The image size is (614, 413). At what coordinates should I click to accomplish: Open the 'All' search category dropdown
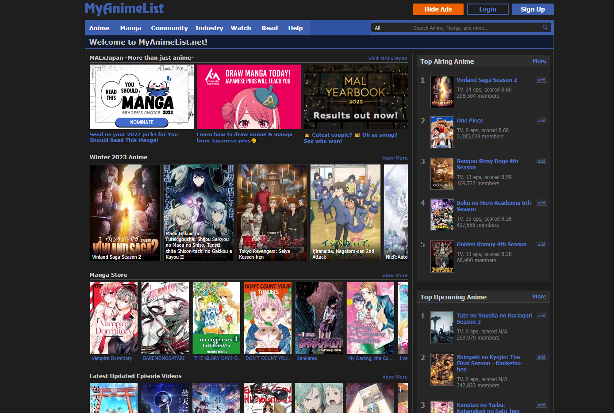point(391,27)
